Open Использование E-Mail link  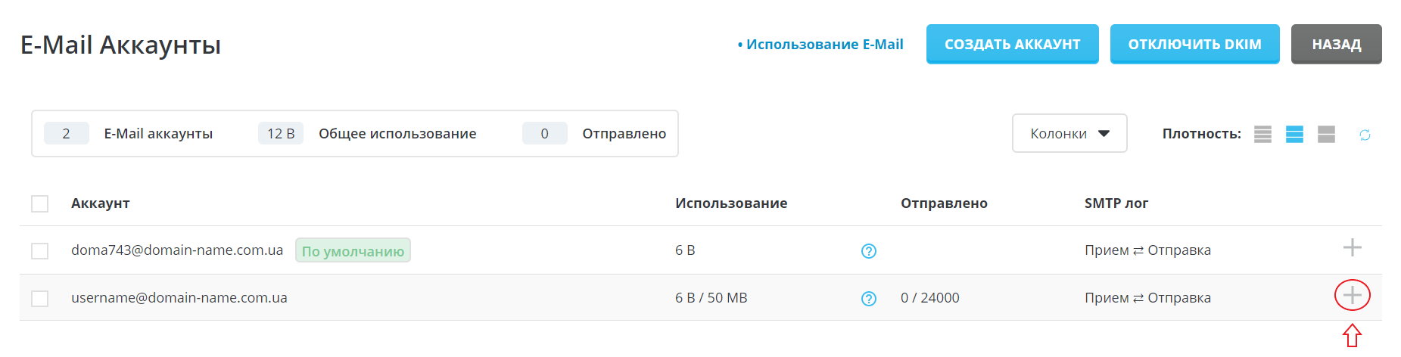[x=824, y=45]
